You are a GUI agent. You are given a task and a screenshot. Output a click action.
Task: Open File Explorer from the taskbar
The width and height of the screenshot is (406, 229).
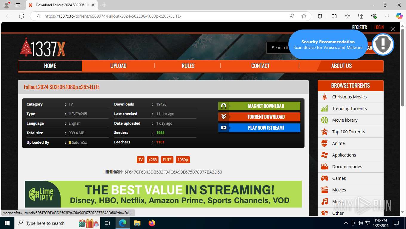coord(137,223)
